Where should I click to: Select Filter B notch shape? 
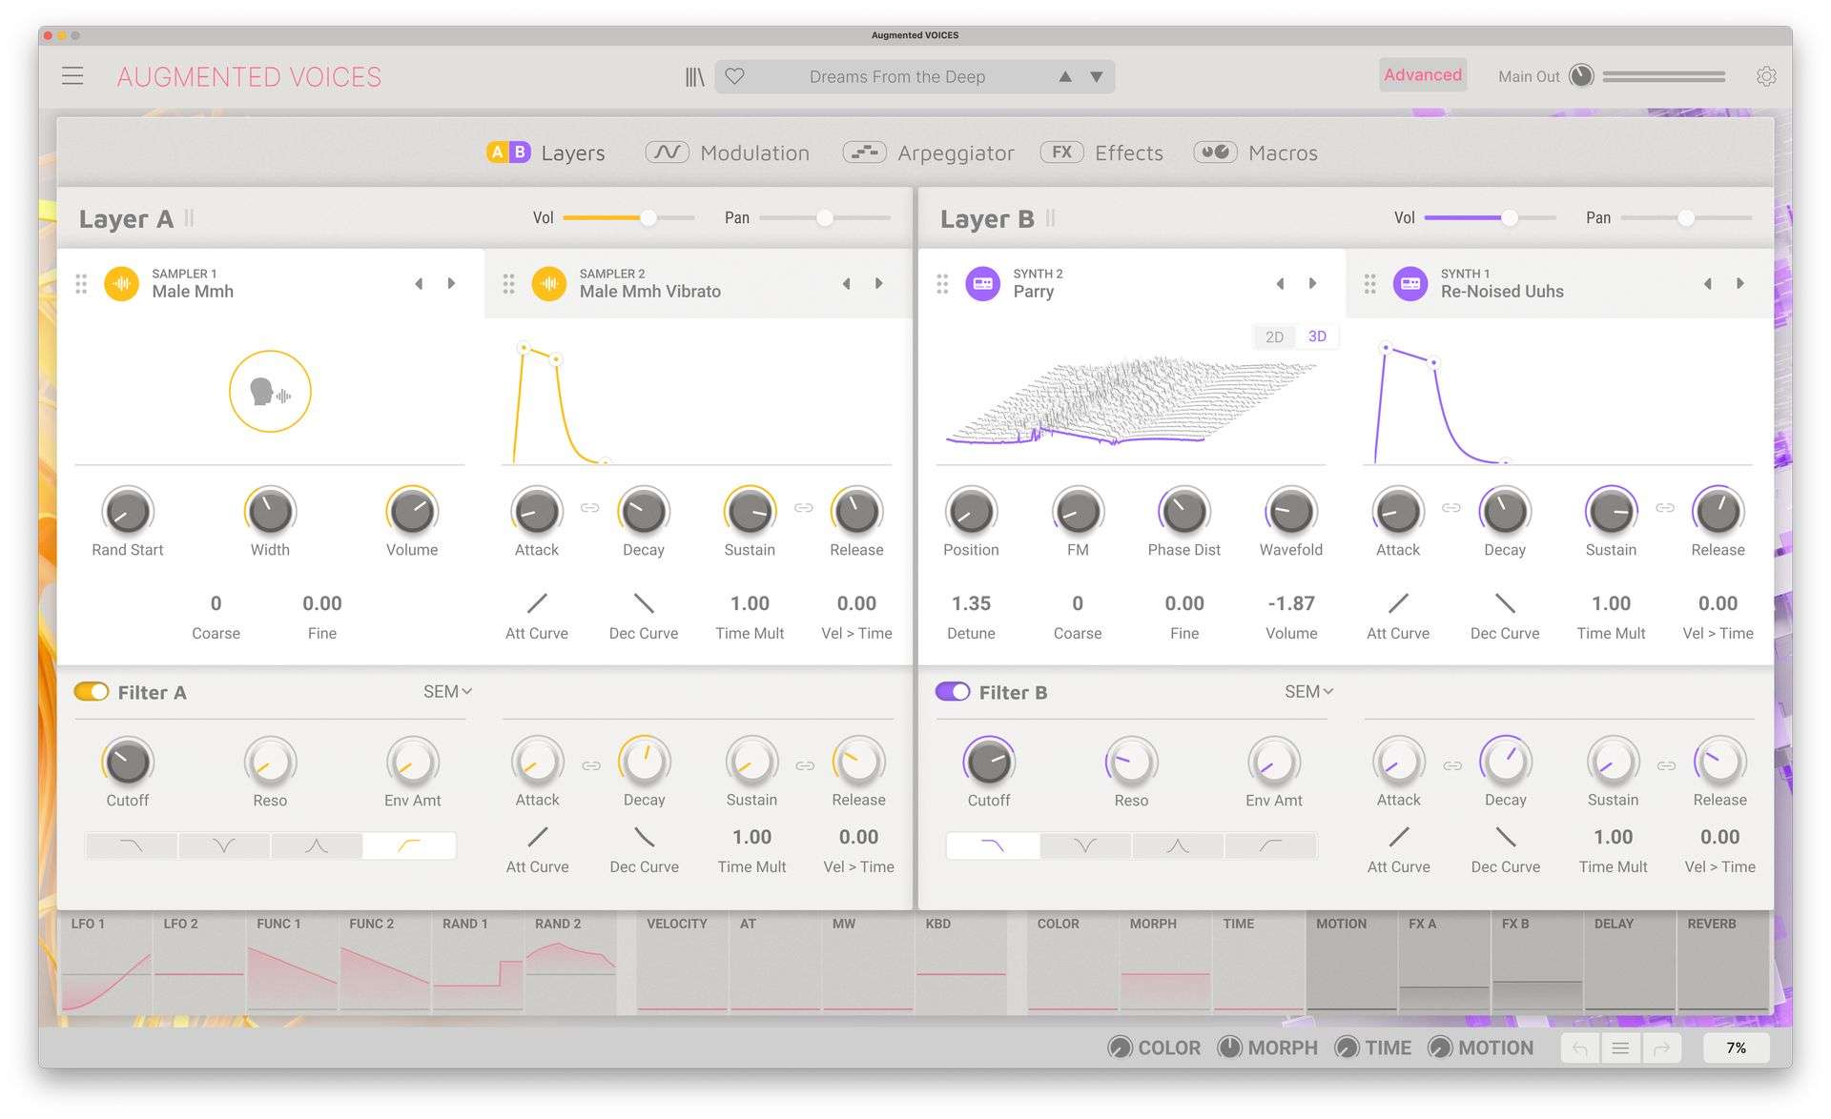pyautogui.click(x=1085, y=845)
